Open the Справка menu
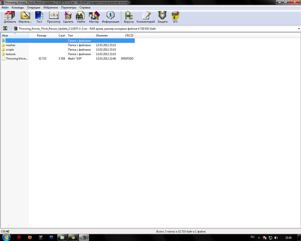This screenshot has width=301, height=241. coord(85,8)
